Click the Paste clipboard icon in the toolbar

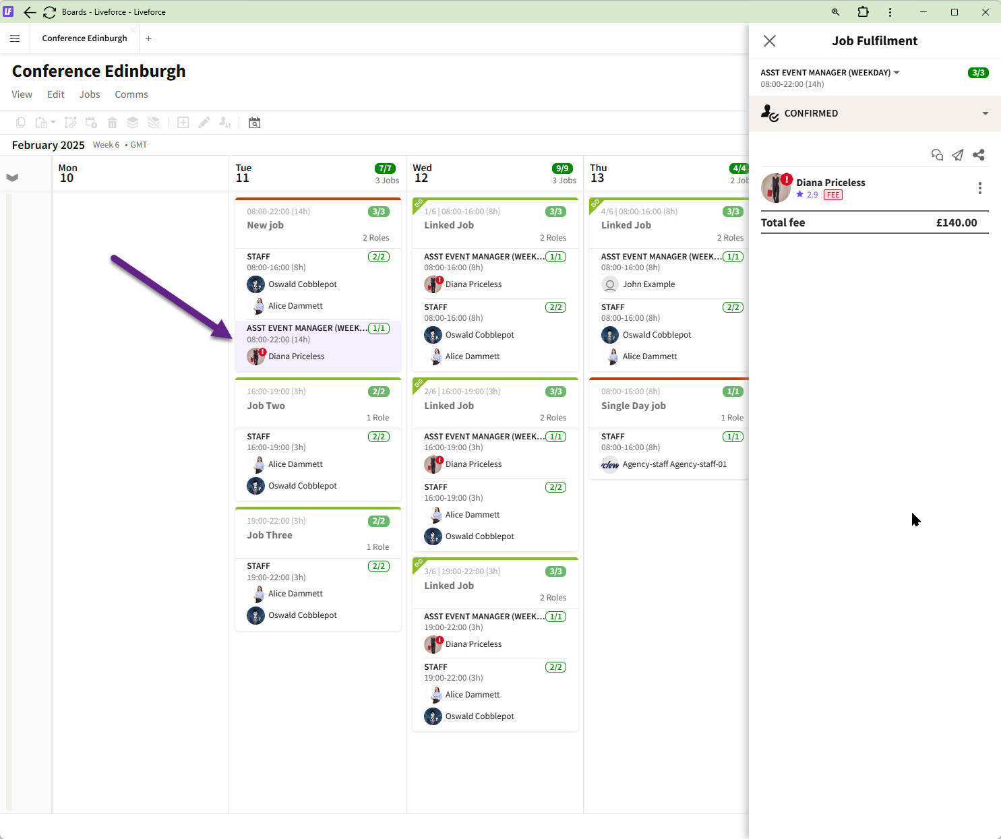point(41,123)
